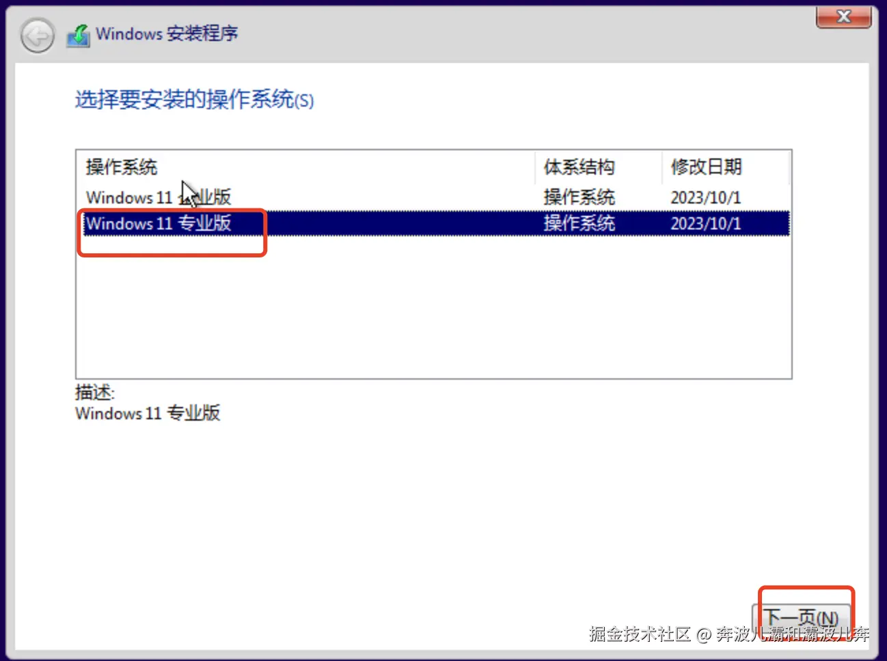Click the Windows 安装程序 setup icon
The height and width of the screenshot is (661, 887).
pyautogui.click(x=78, y=36)
